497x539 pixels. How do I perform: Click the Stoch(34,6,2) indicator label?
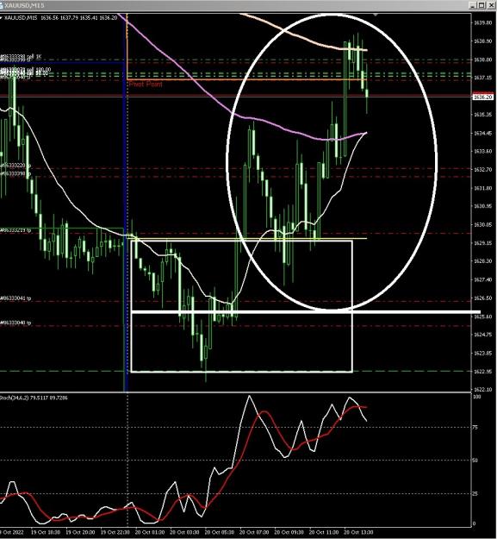pyautogui.click(x=34, y=398)
